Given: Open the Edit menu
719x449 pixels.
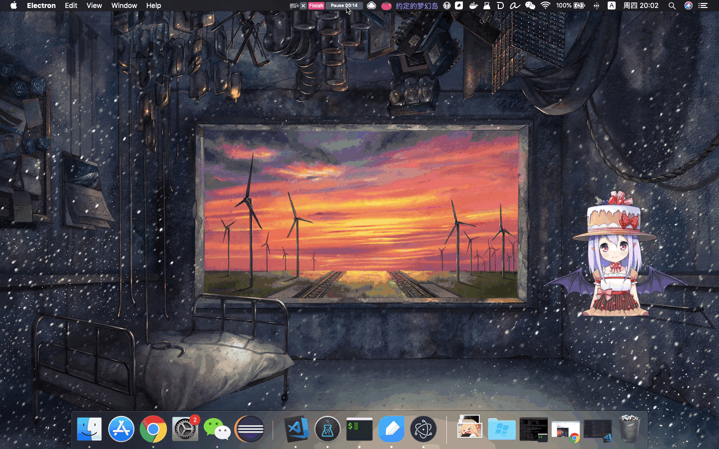Looking at the screenshot, I should [71, 5].
